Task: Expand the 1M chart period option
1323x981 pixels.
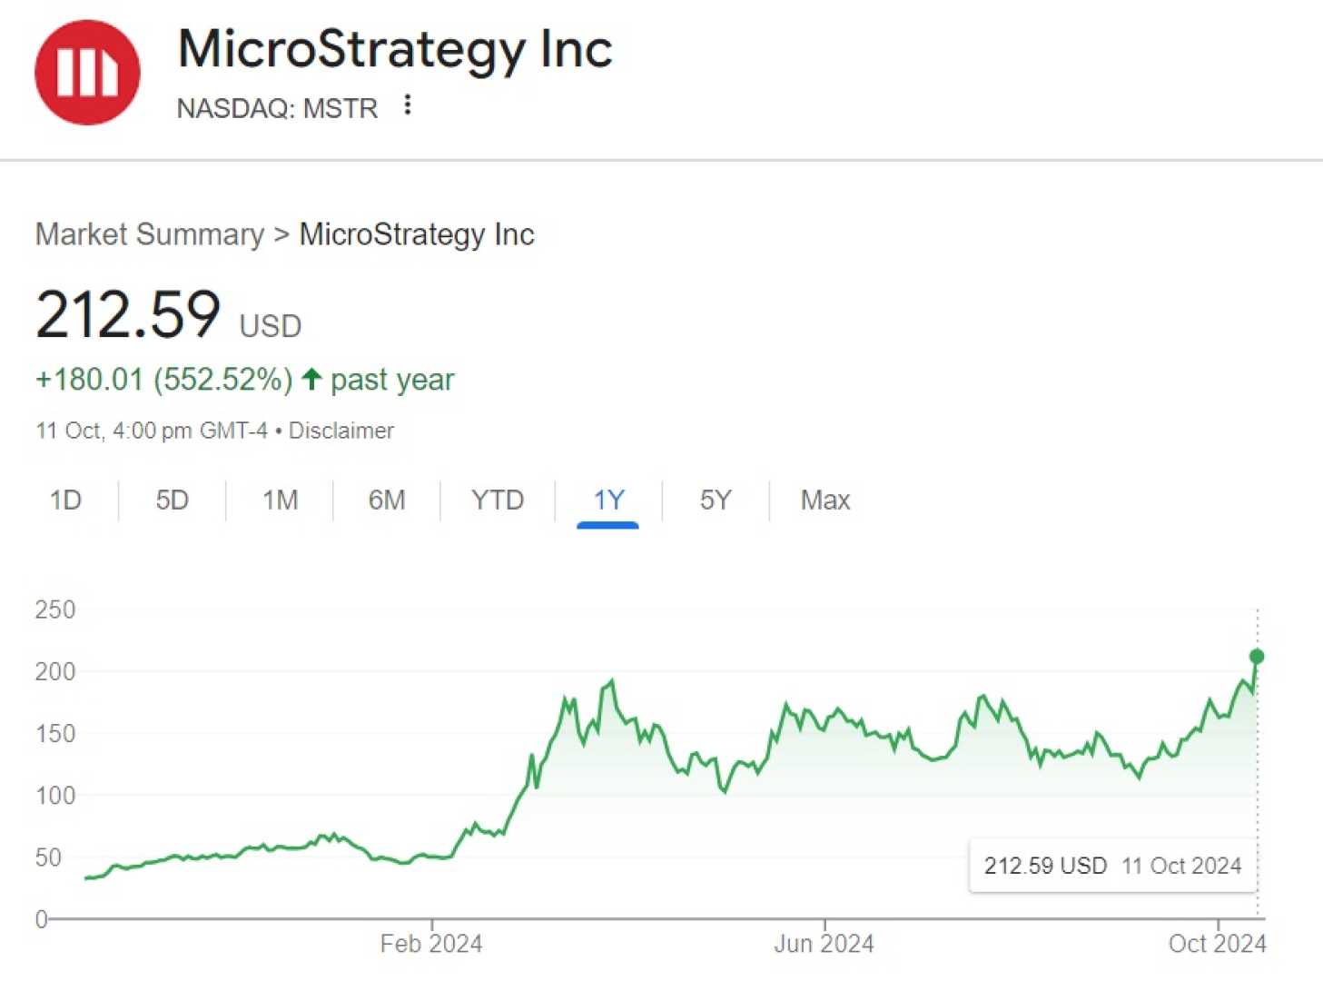Action: (x=279, y=500)
